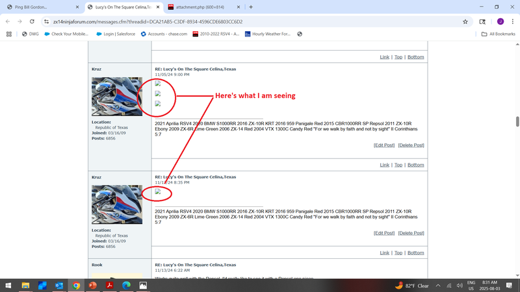Image resolution: width=520 pixels, height=292 pixels.
Task: Click the globe bookmark icon after Hourly Weather
Action: pos(300,34)
